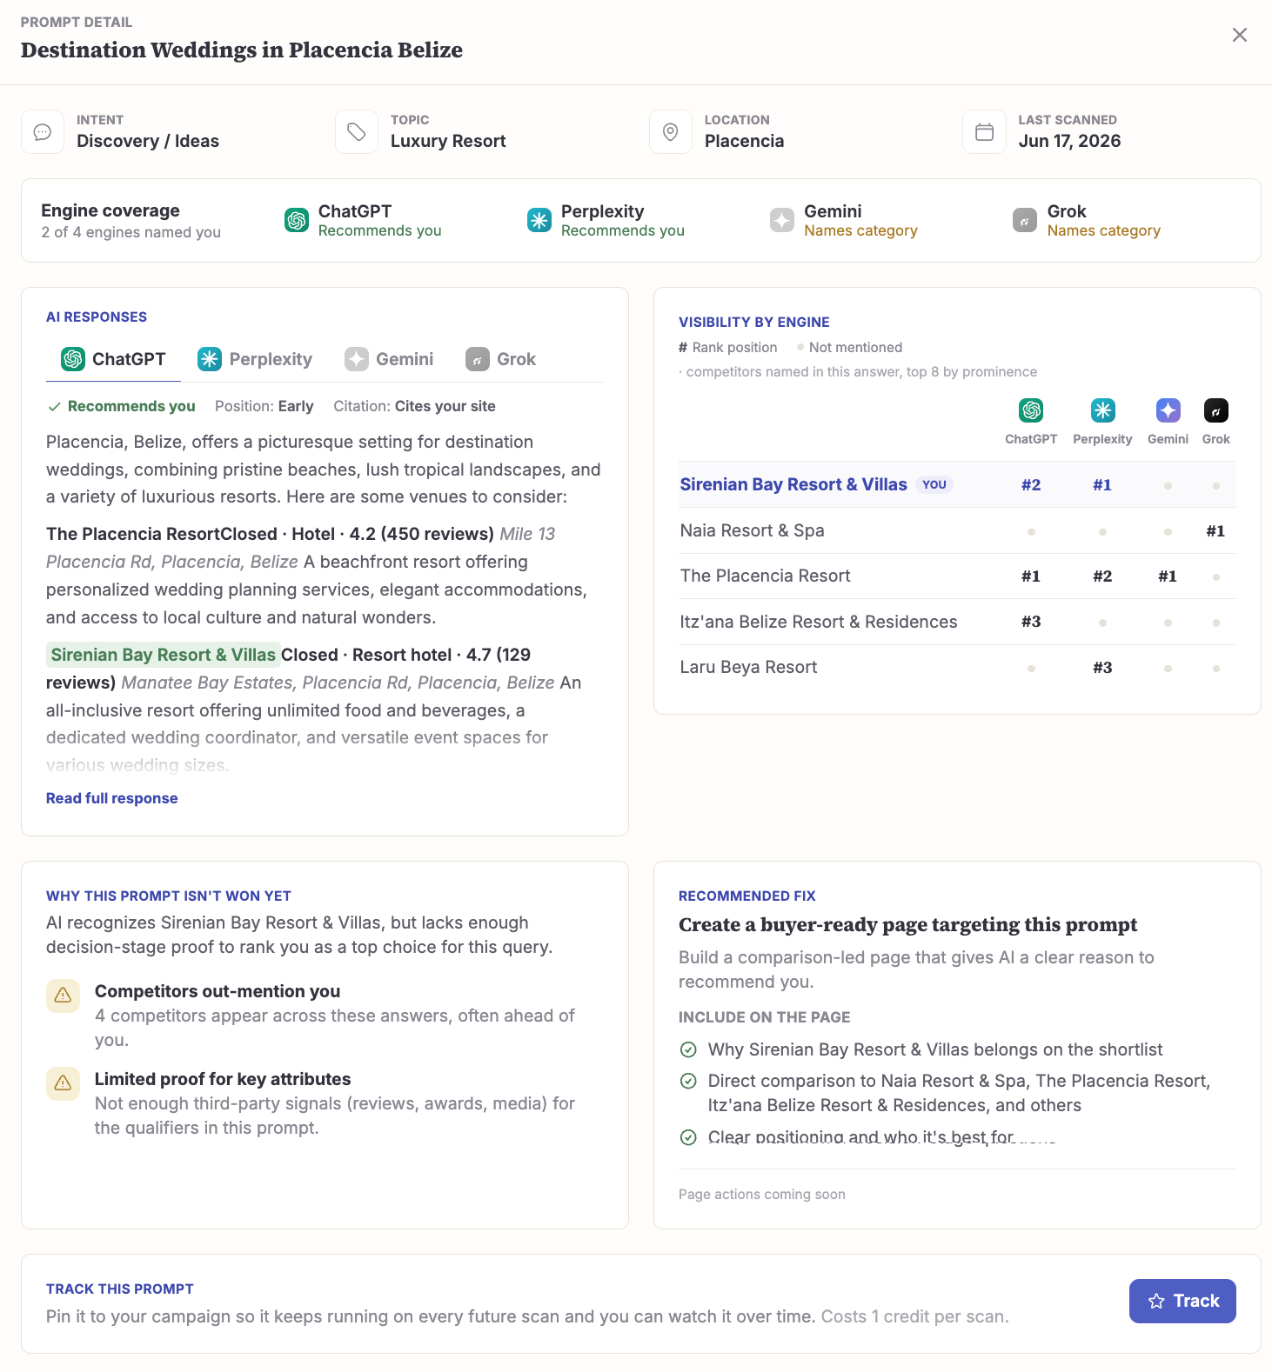Click the Intent speech bubble icon
Viewport: 1272px width, 1372px height.
pos(43,132)
